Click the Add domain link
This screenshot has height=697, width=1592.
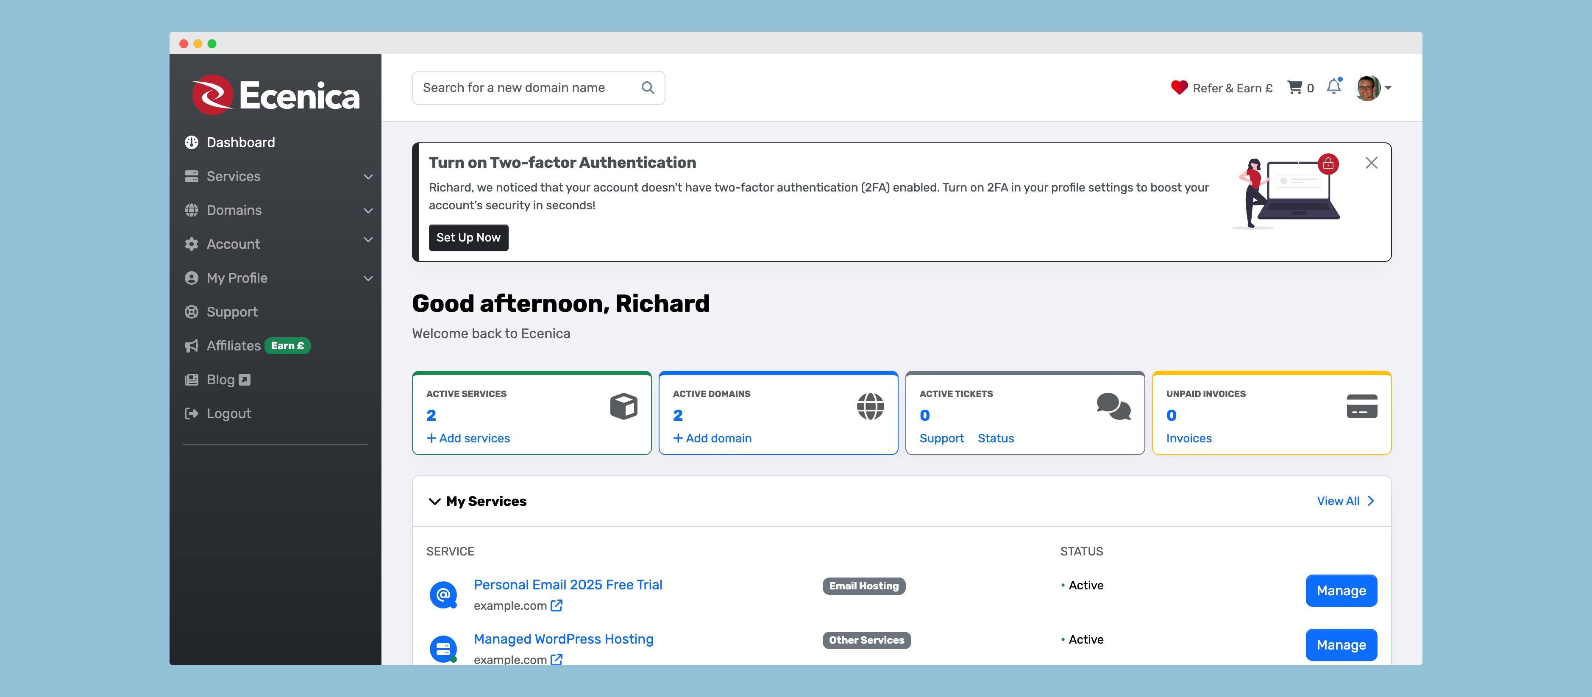(x=712, y=438)
